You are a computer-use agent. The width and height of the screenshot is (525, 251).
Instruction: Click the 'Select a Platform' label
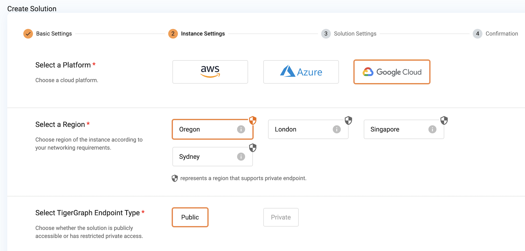63,65
